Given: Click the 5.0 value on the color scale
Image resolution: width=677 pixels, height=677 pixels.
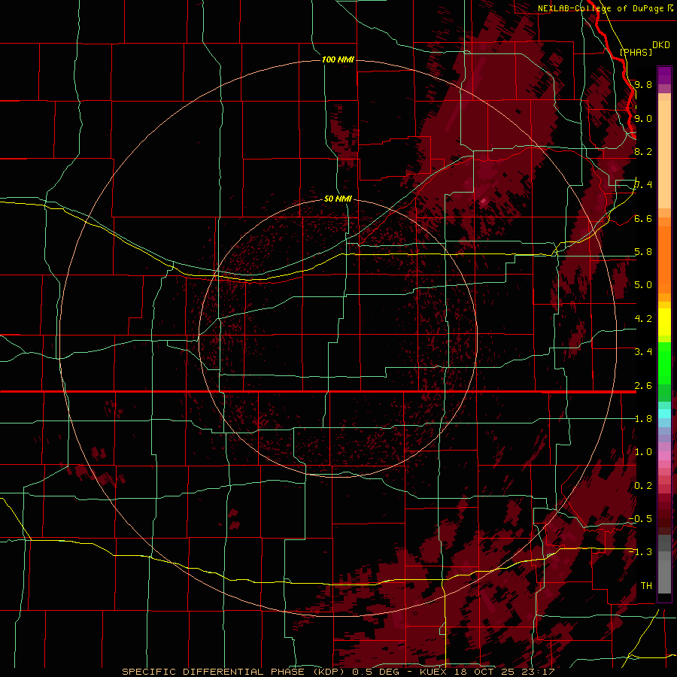Looking at the screenshot, I should [x=643, y=285].
